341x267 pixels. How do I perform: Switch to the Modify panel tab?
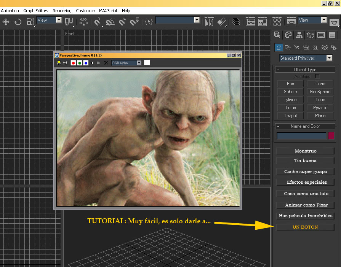(x=288, y=35)
